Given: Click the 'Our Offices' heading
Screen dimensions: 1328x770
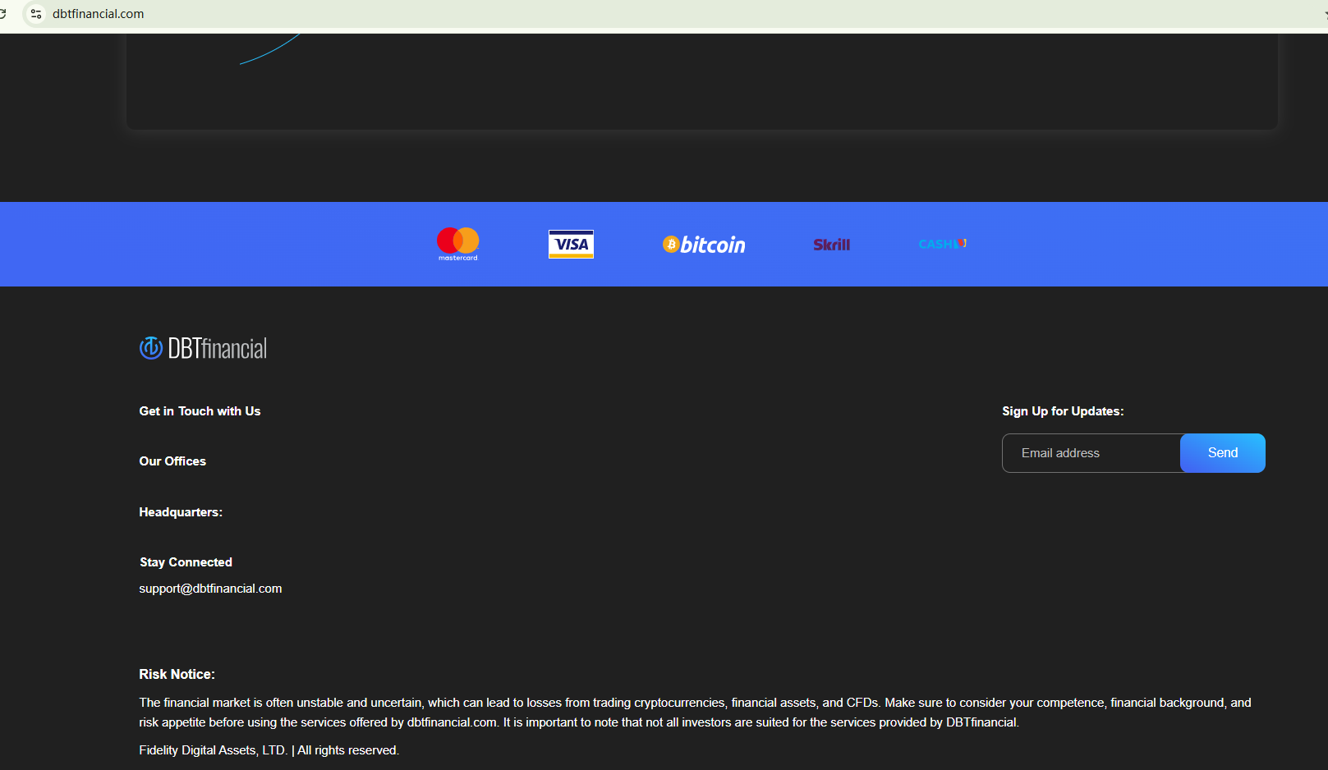Looking at the screenshot, I should [x=172, y=461].
